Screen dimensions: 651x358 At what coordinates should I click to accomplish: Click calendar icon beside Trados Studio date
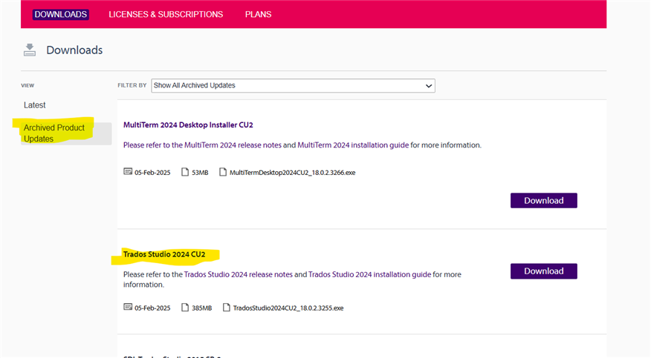click(x=128, y=307)
